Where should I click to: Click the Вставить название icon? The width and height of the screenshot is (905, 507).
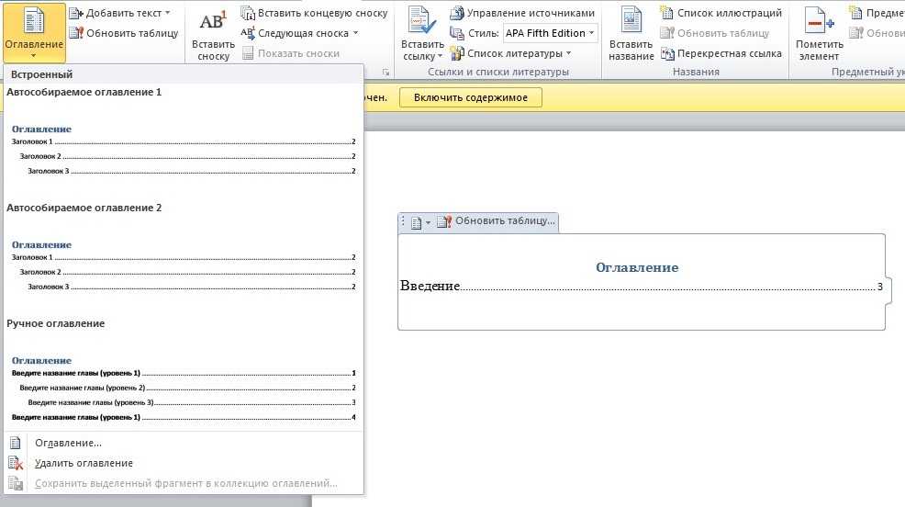[x=631, y=21]
